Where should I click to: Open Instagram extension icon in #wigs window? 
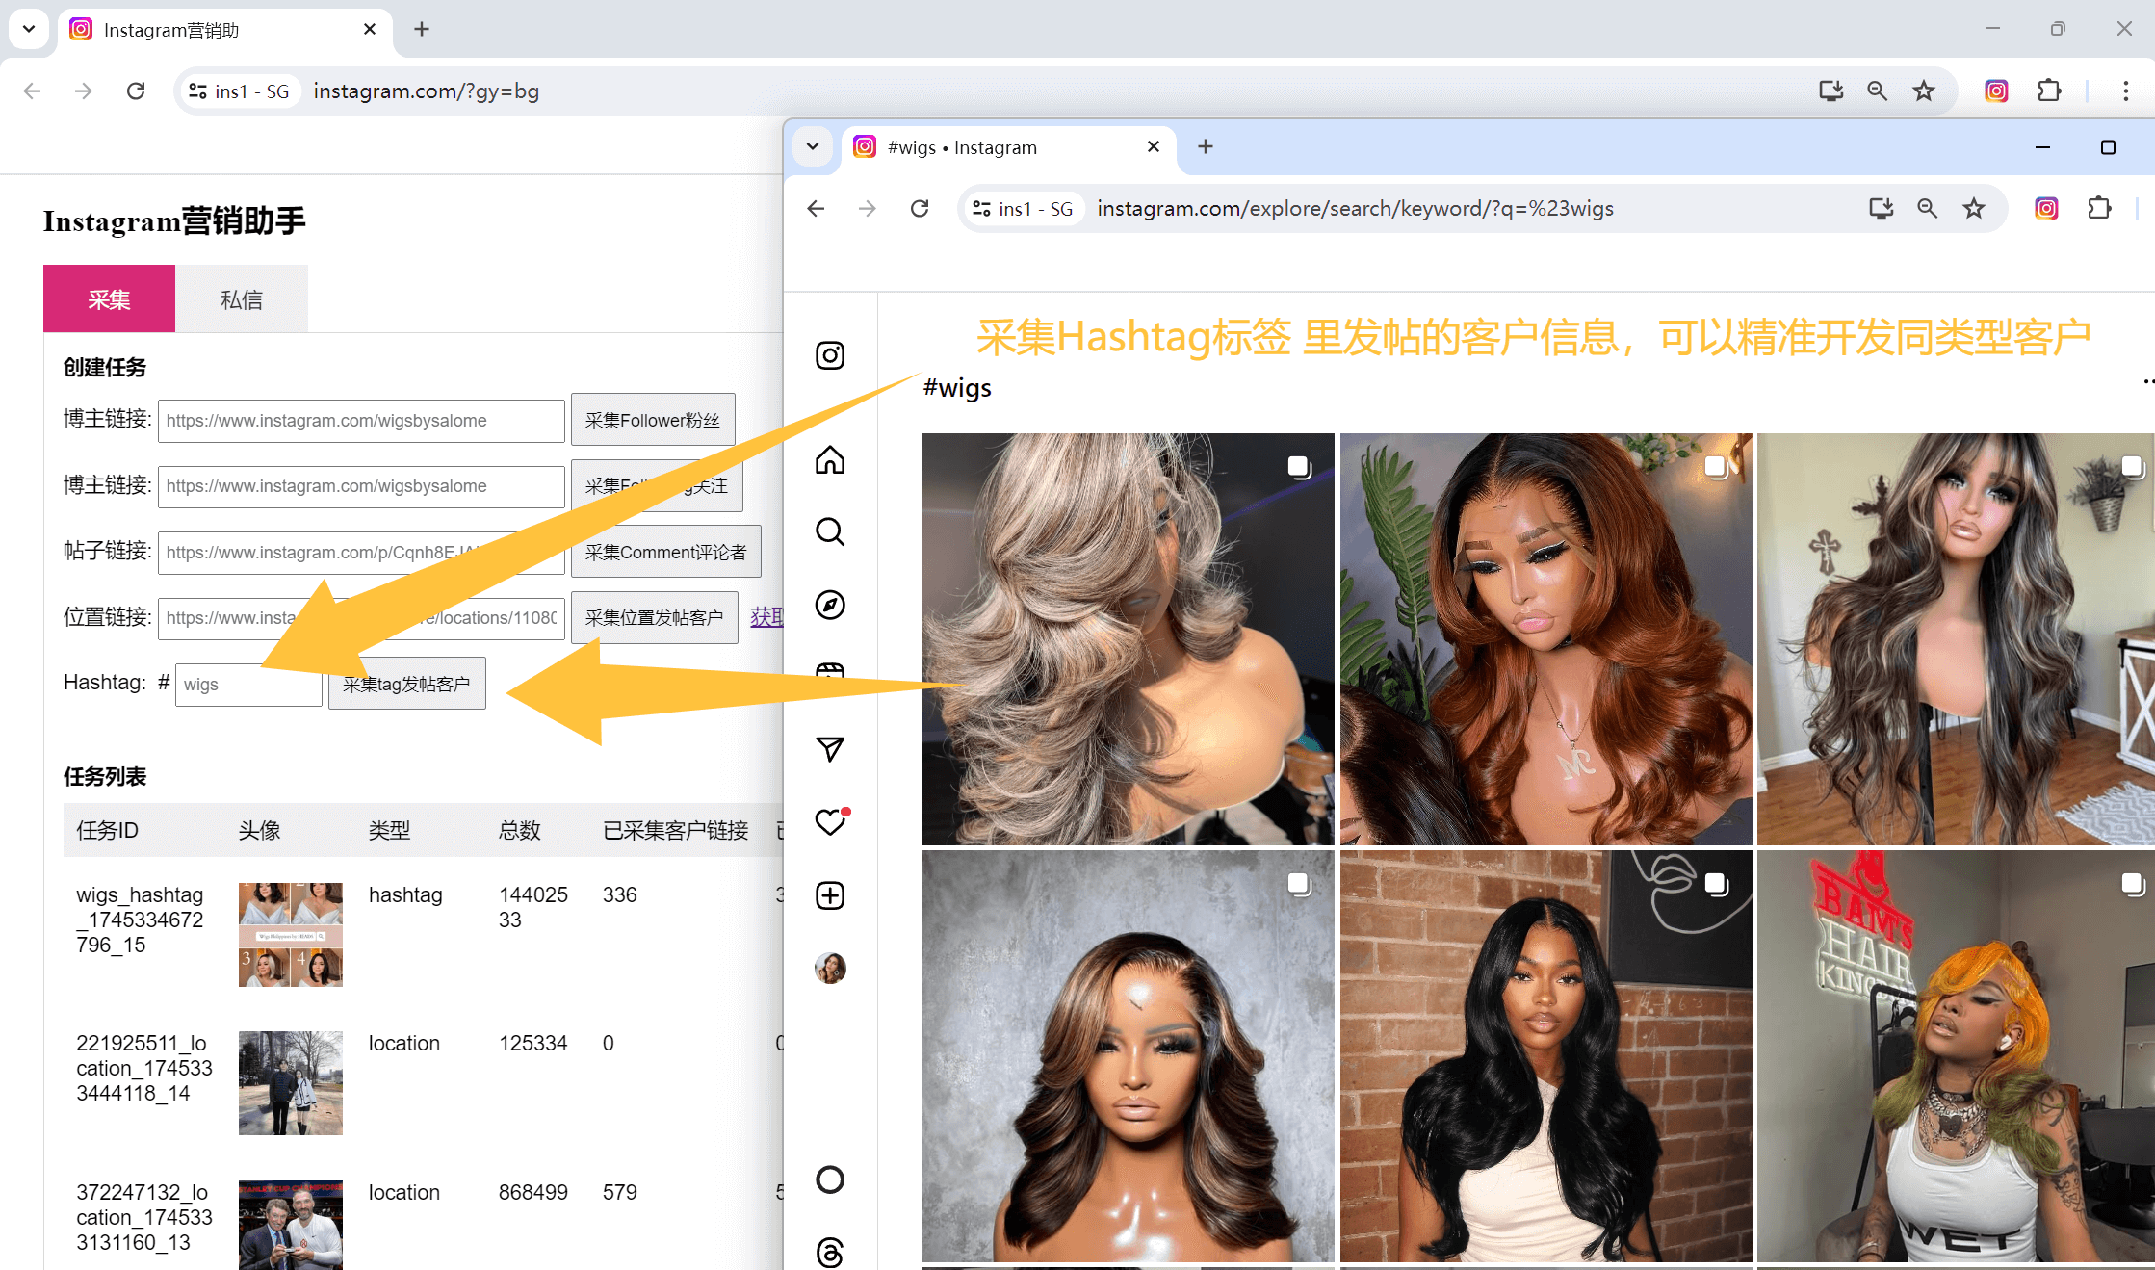[x=2046, y=208]
